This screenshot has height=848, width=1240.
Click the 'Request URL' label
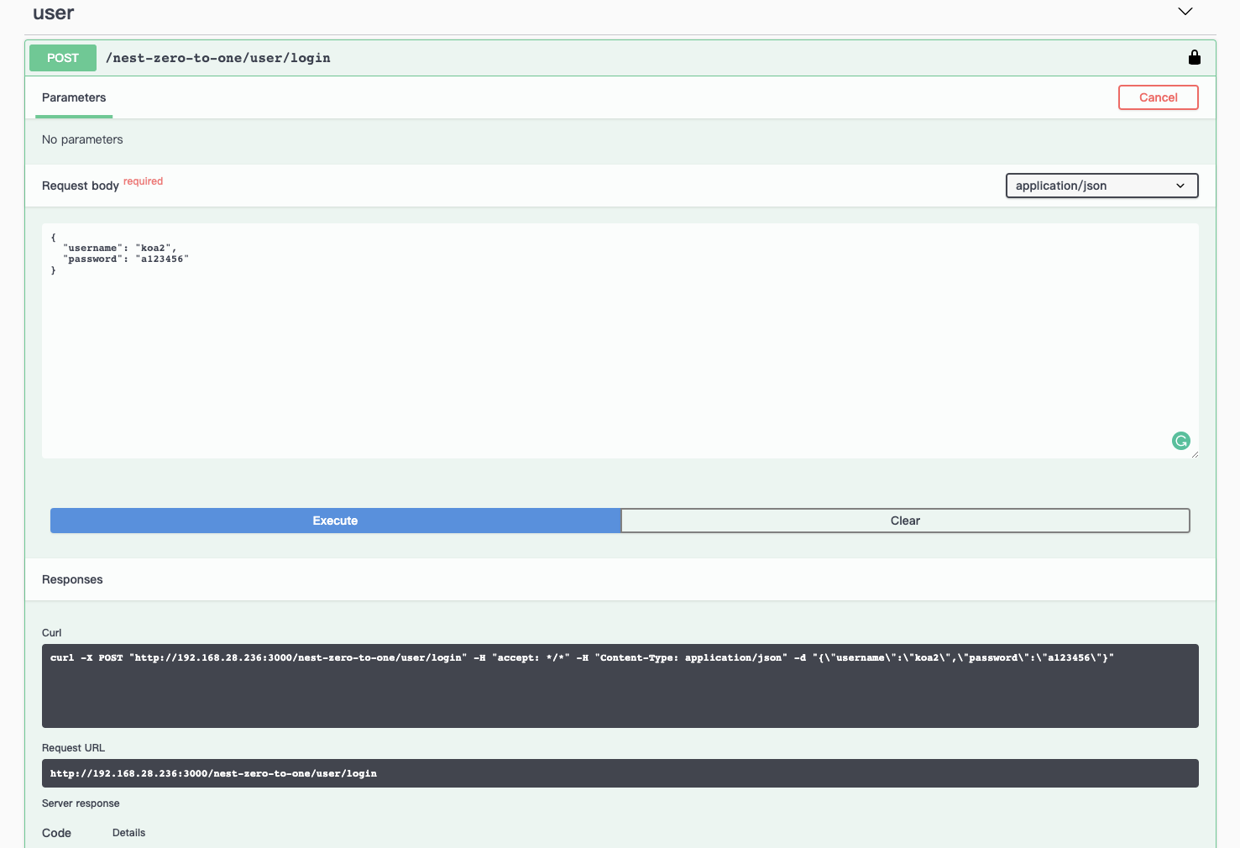(73, 748)
